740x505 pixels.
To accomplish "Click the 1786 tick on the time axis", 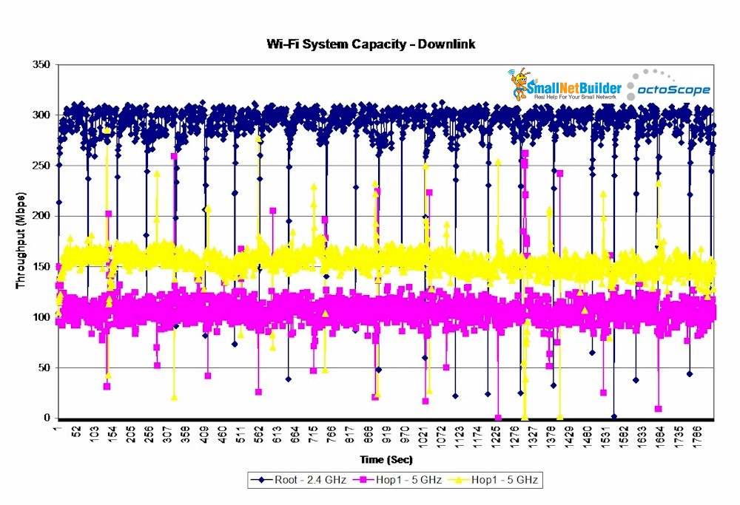I will click(x=696, y=435).
